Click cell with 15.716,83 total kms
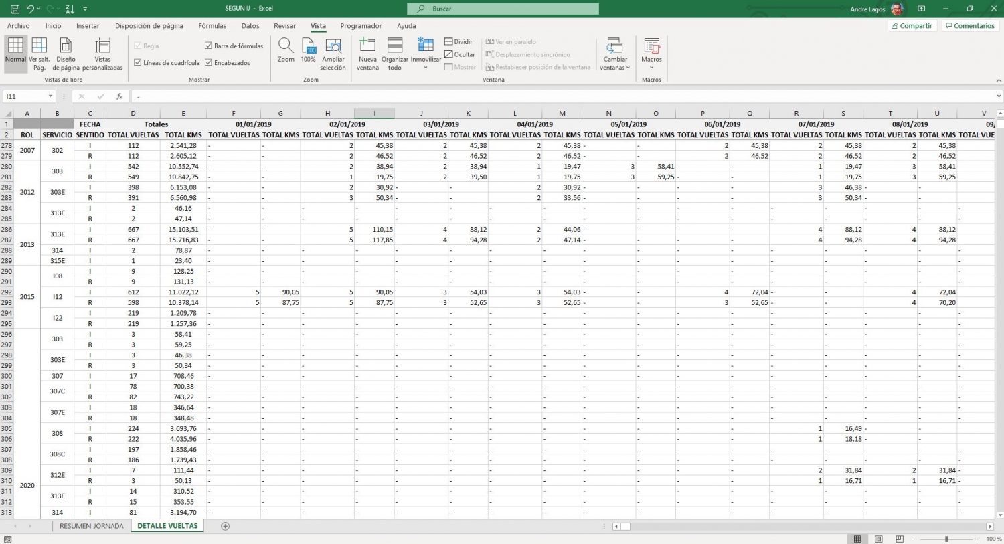Image resolution: width=1004 pixels, height=544 pixels. (x=183, y=240)
